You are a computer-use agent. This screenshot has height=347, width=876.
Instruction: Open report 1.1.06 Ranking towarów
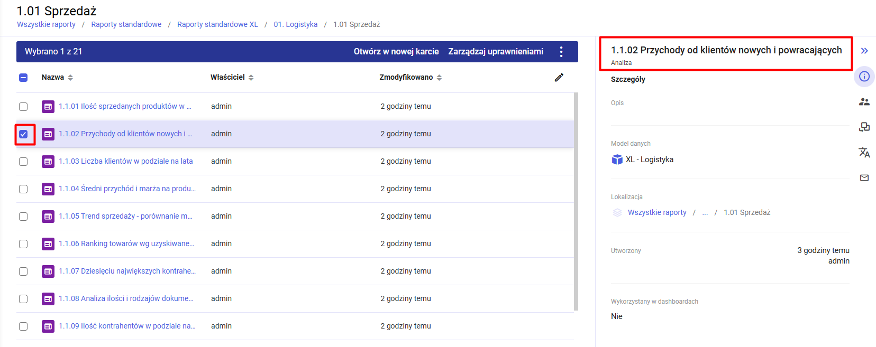(x=126, y=243)
